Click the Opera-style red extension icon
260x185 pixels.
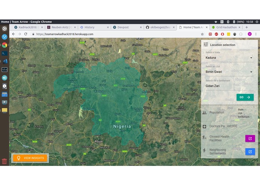click(222, 34)
